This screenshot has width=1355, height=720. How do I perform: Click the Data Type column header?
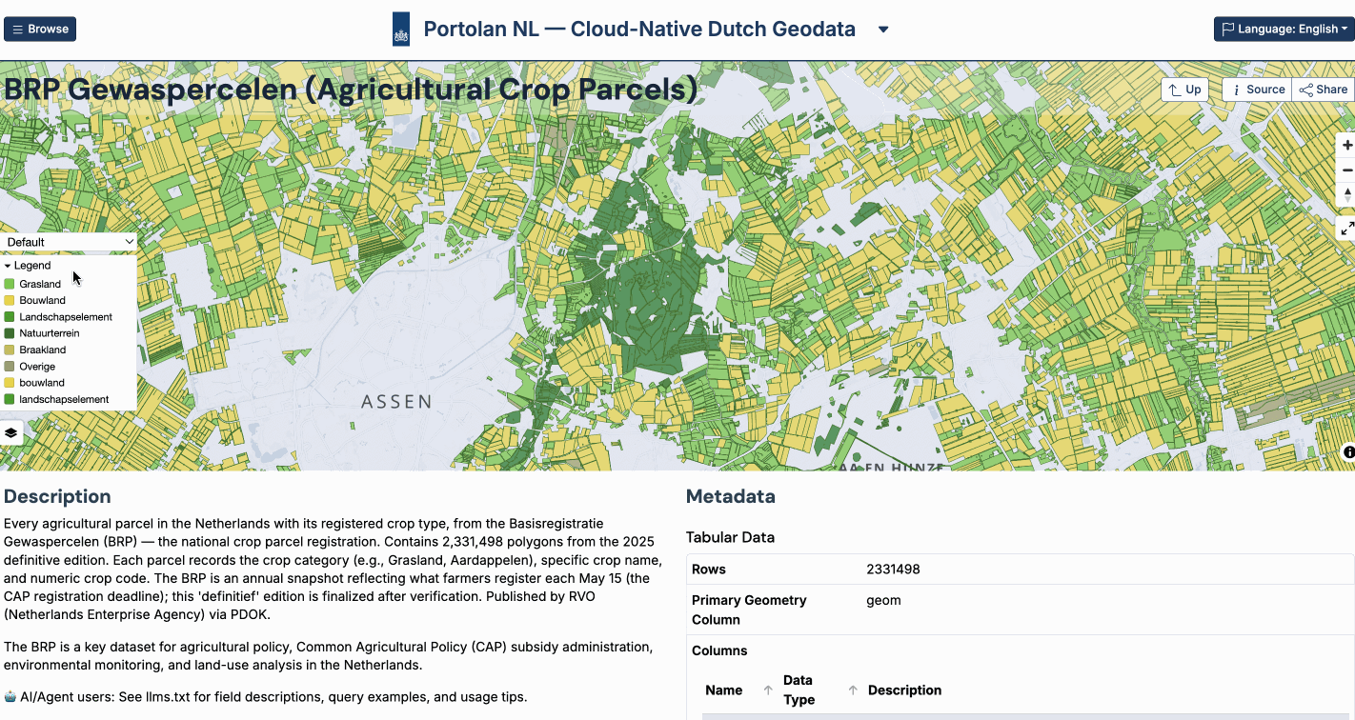(798, 690)
